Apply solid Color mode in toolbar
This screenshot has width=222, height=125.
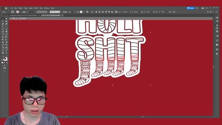pyautogui.click(x=2, y=62)
